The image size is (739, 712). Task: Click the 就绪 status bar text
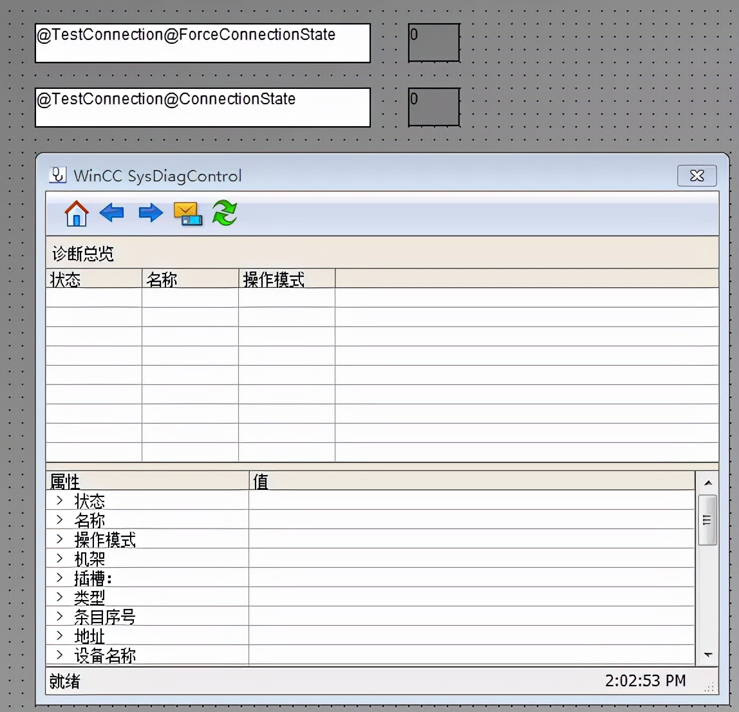click(64, 681)
